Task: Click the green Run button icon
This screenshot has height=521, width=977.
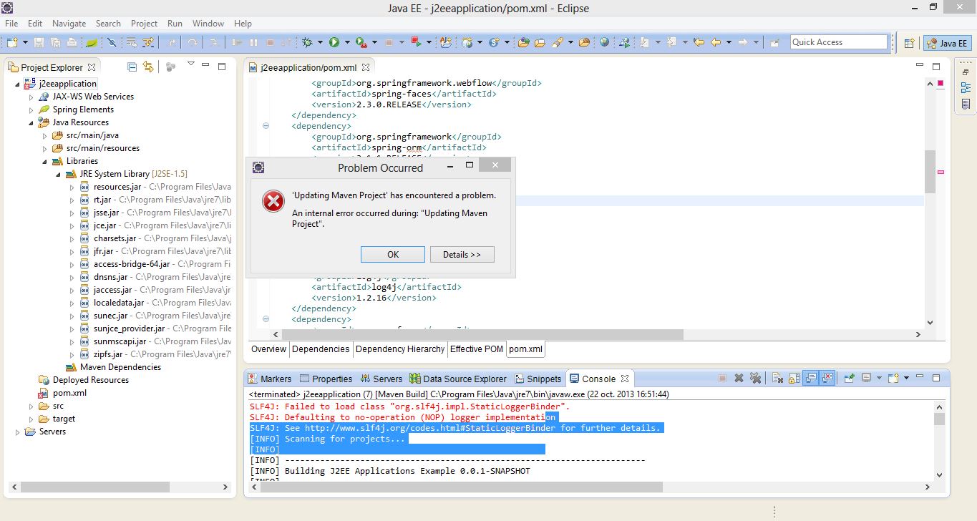Action: (x=334, y=42)
